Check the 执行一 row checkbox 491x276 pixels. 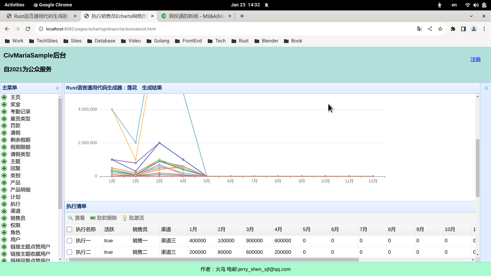(x=69, y=241)
